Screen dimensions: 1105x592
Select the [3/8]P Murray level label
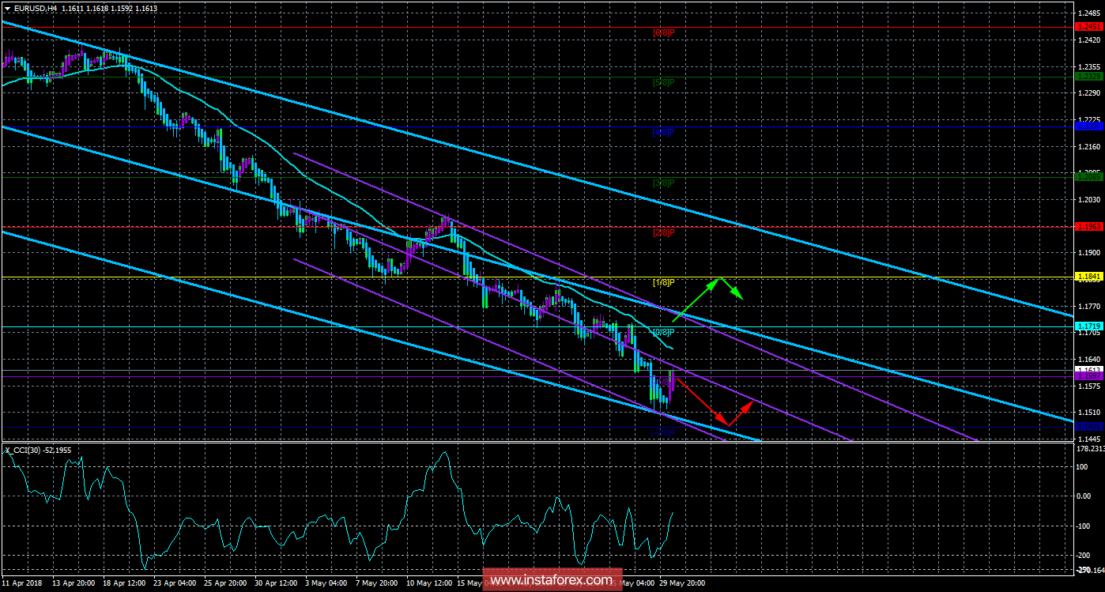tap(664, 183)
